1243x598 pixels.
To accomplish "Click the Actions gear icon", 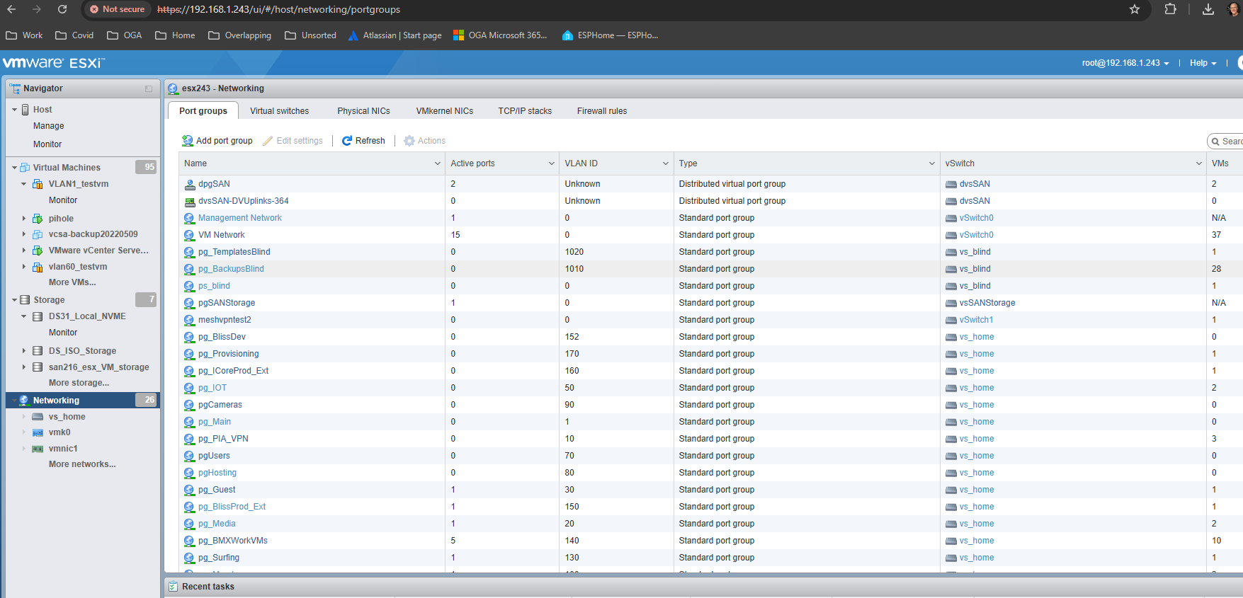I will (409, 141).
